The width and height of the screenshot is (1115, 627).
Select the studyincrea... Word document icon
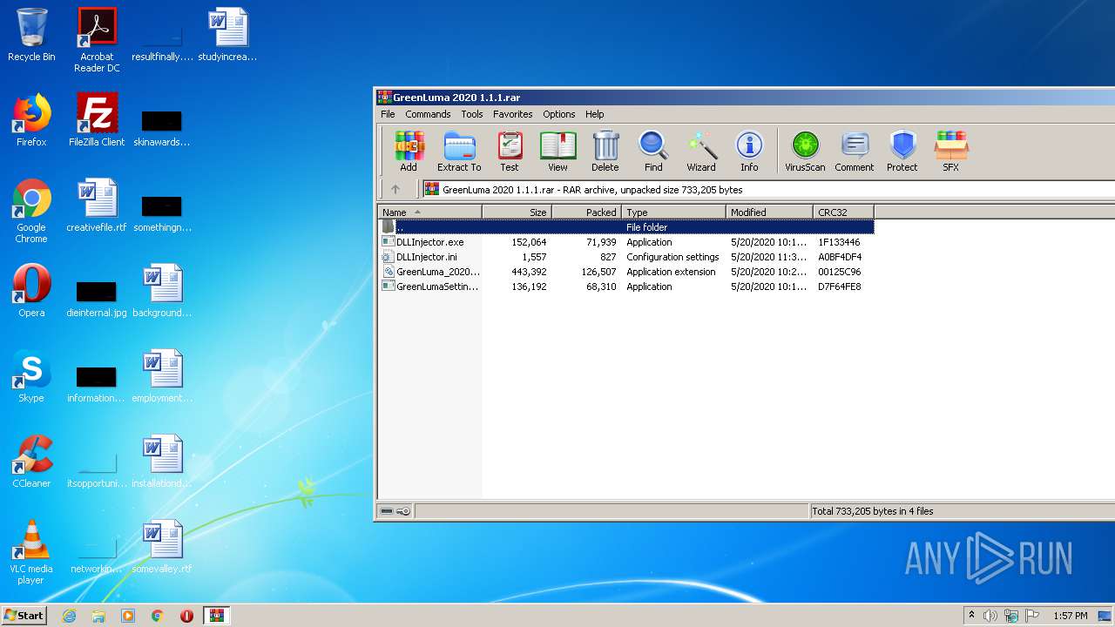coord(227,35)
